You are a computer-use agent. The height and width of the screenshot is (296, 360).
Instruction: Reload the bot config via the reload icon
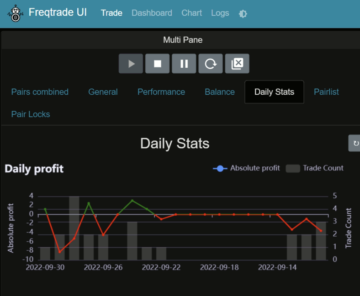[210, 63]
